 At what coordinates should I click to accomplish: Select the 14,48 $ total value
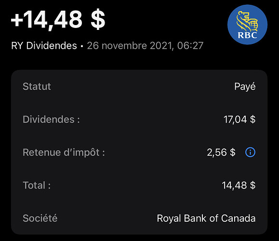[239, 185]
